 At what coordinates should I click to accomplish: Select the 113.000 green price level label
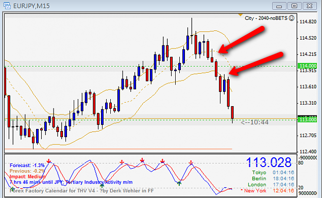308,120
